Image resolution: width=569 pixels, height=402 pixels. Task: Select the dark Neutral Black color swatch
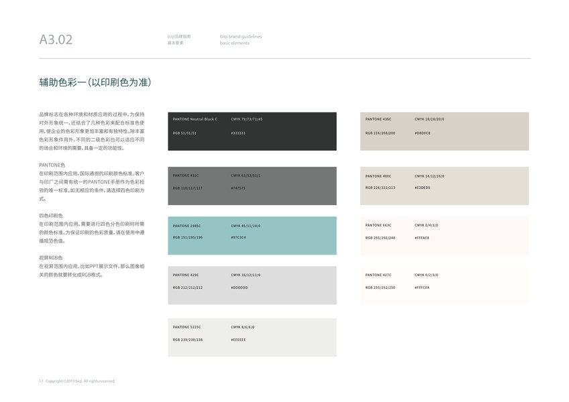252,131
